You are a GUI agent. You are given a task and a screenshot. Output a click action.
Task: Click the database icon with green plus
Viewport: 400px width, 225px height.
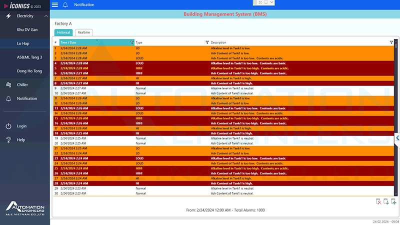[393, 201]
